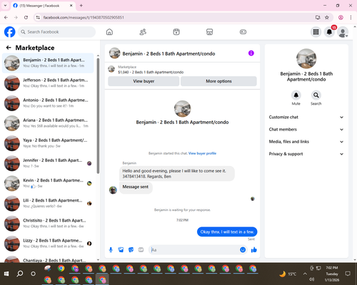Screen dimensions: 357x285
Task: Open the Facebook menu grid icon
Action: (x=316, y=32)
